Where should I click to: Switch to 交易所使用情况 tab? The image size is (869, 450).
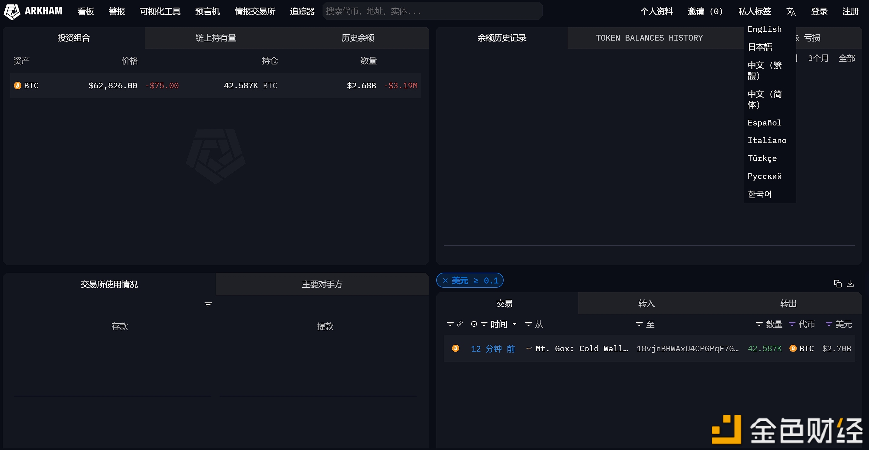[109, 284]
